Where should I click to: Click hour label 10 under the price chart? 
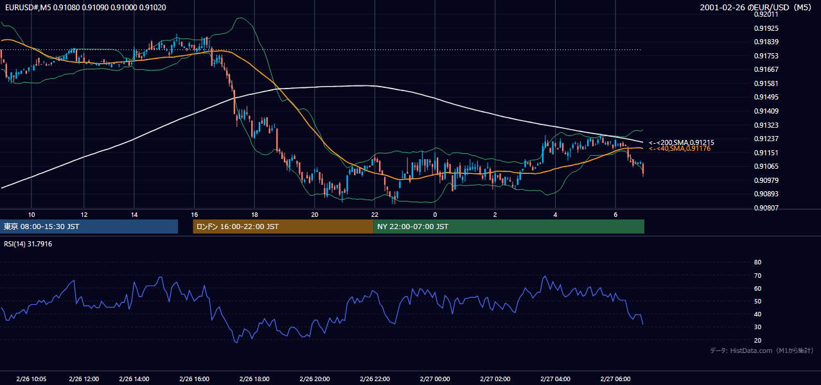click(x=31, y=214)
